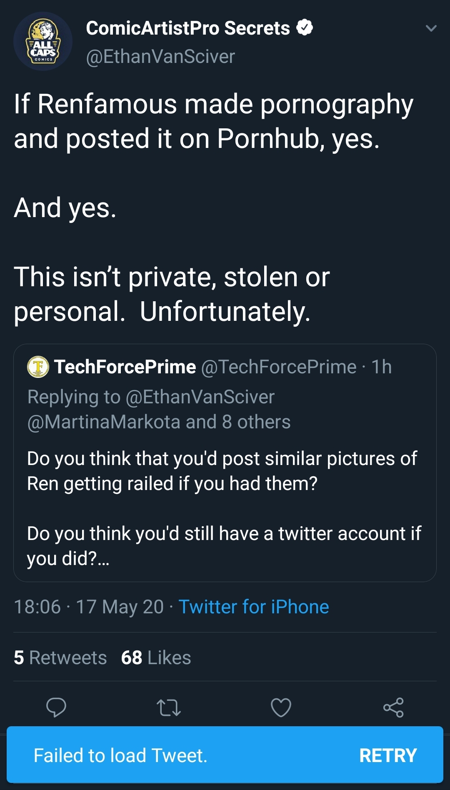Tap the share icon
This screenshot has height=790, width=450.
394,707
